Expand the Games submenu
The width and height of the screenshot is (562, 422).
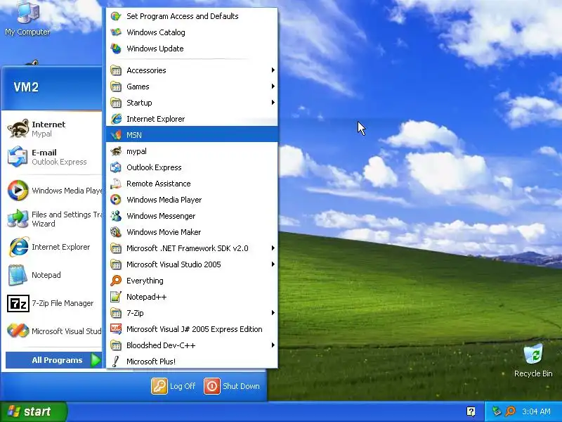tap(192, 87)
